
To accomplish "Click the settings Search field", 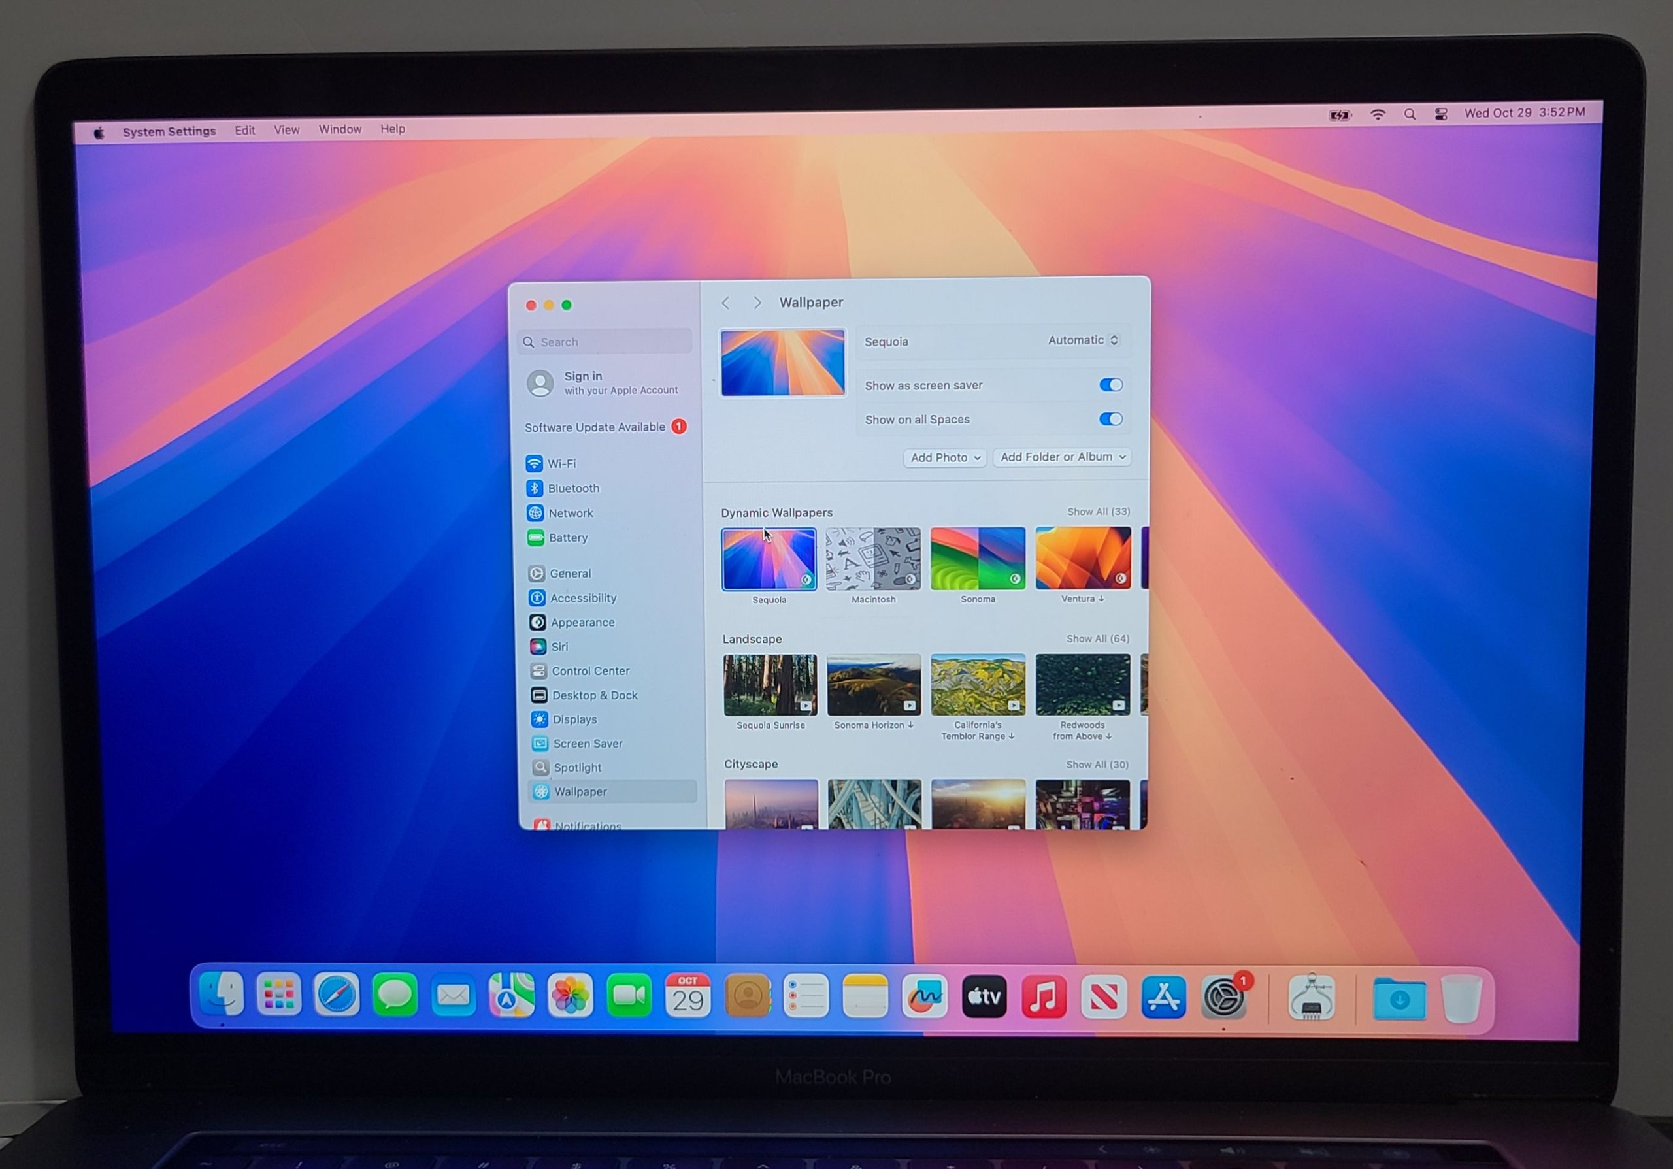I will (605, 342).
